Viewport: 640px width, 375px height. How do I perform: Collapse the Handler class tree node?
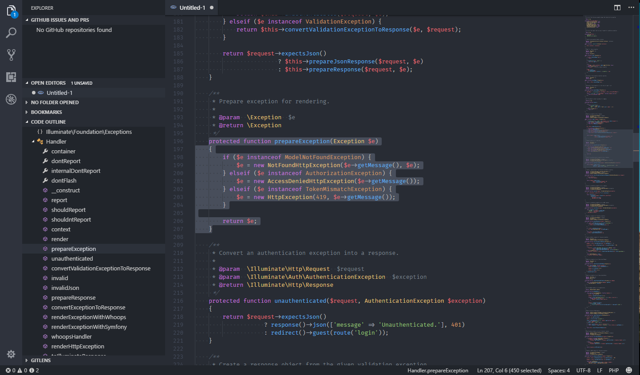pyautogui.click(x=33, y=141)
